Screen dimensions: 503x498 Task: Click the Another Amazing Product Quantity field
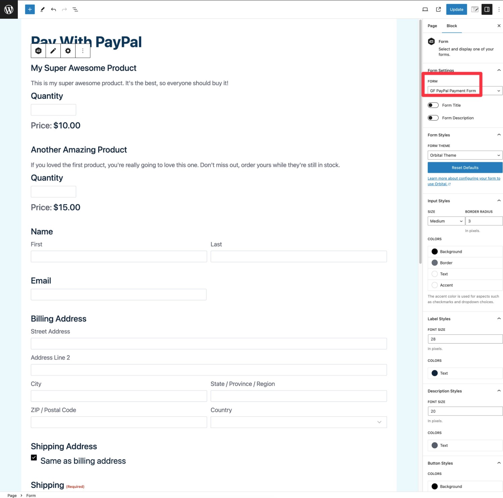[53, 192]
